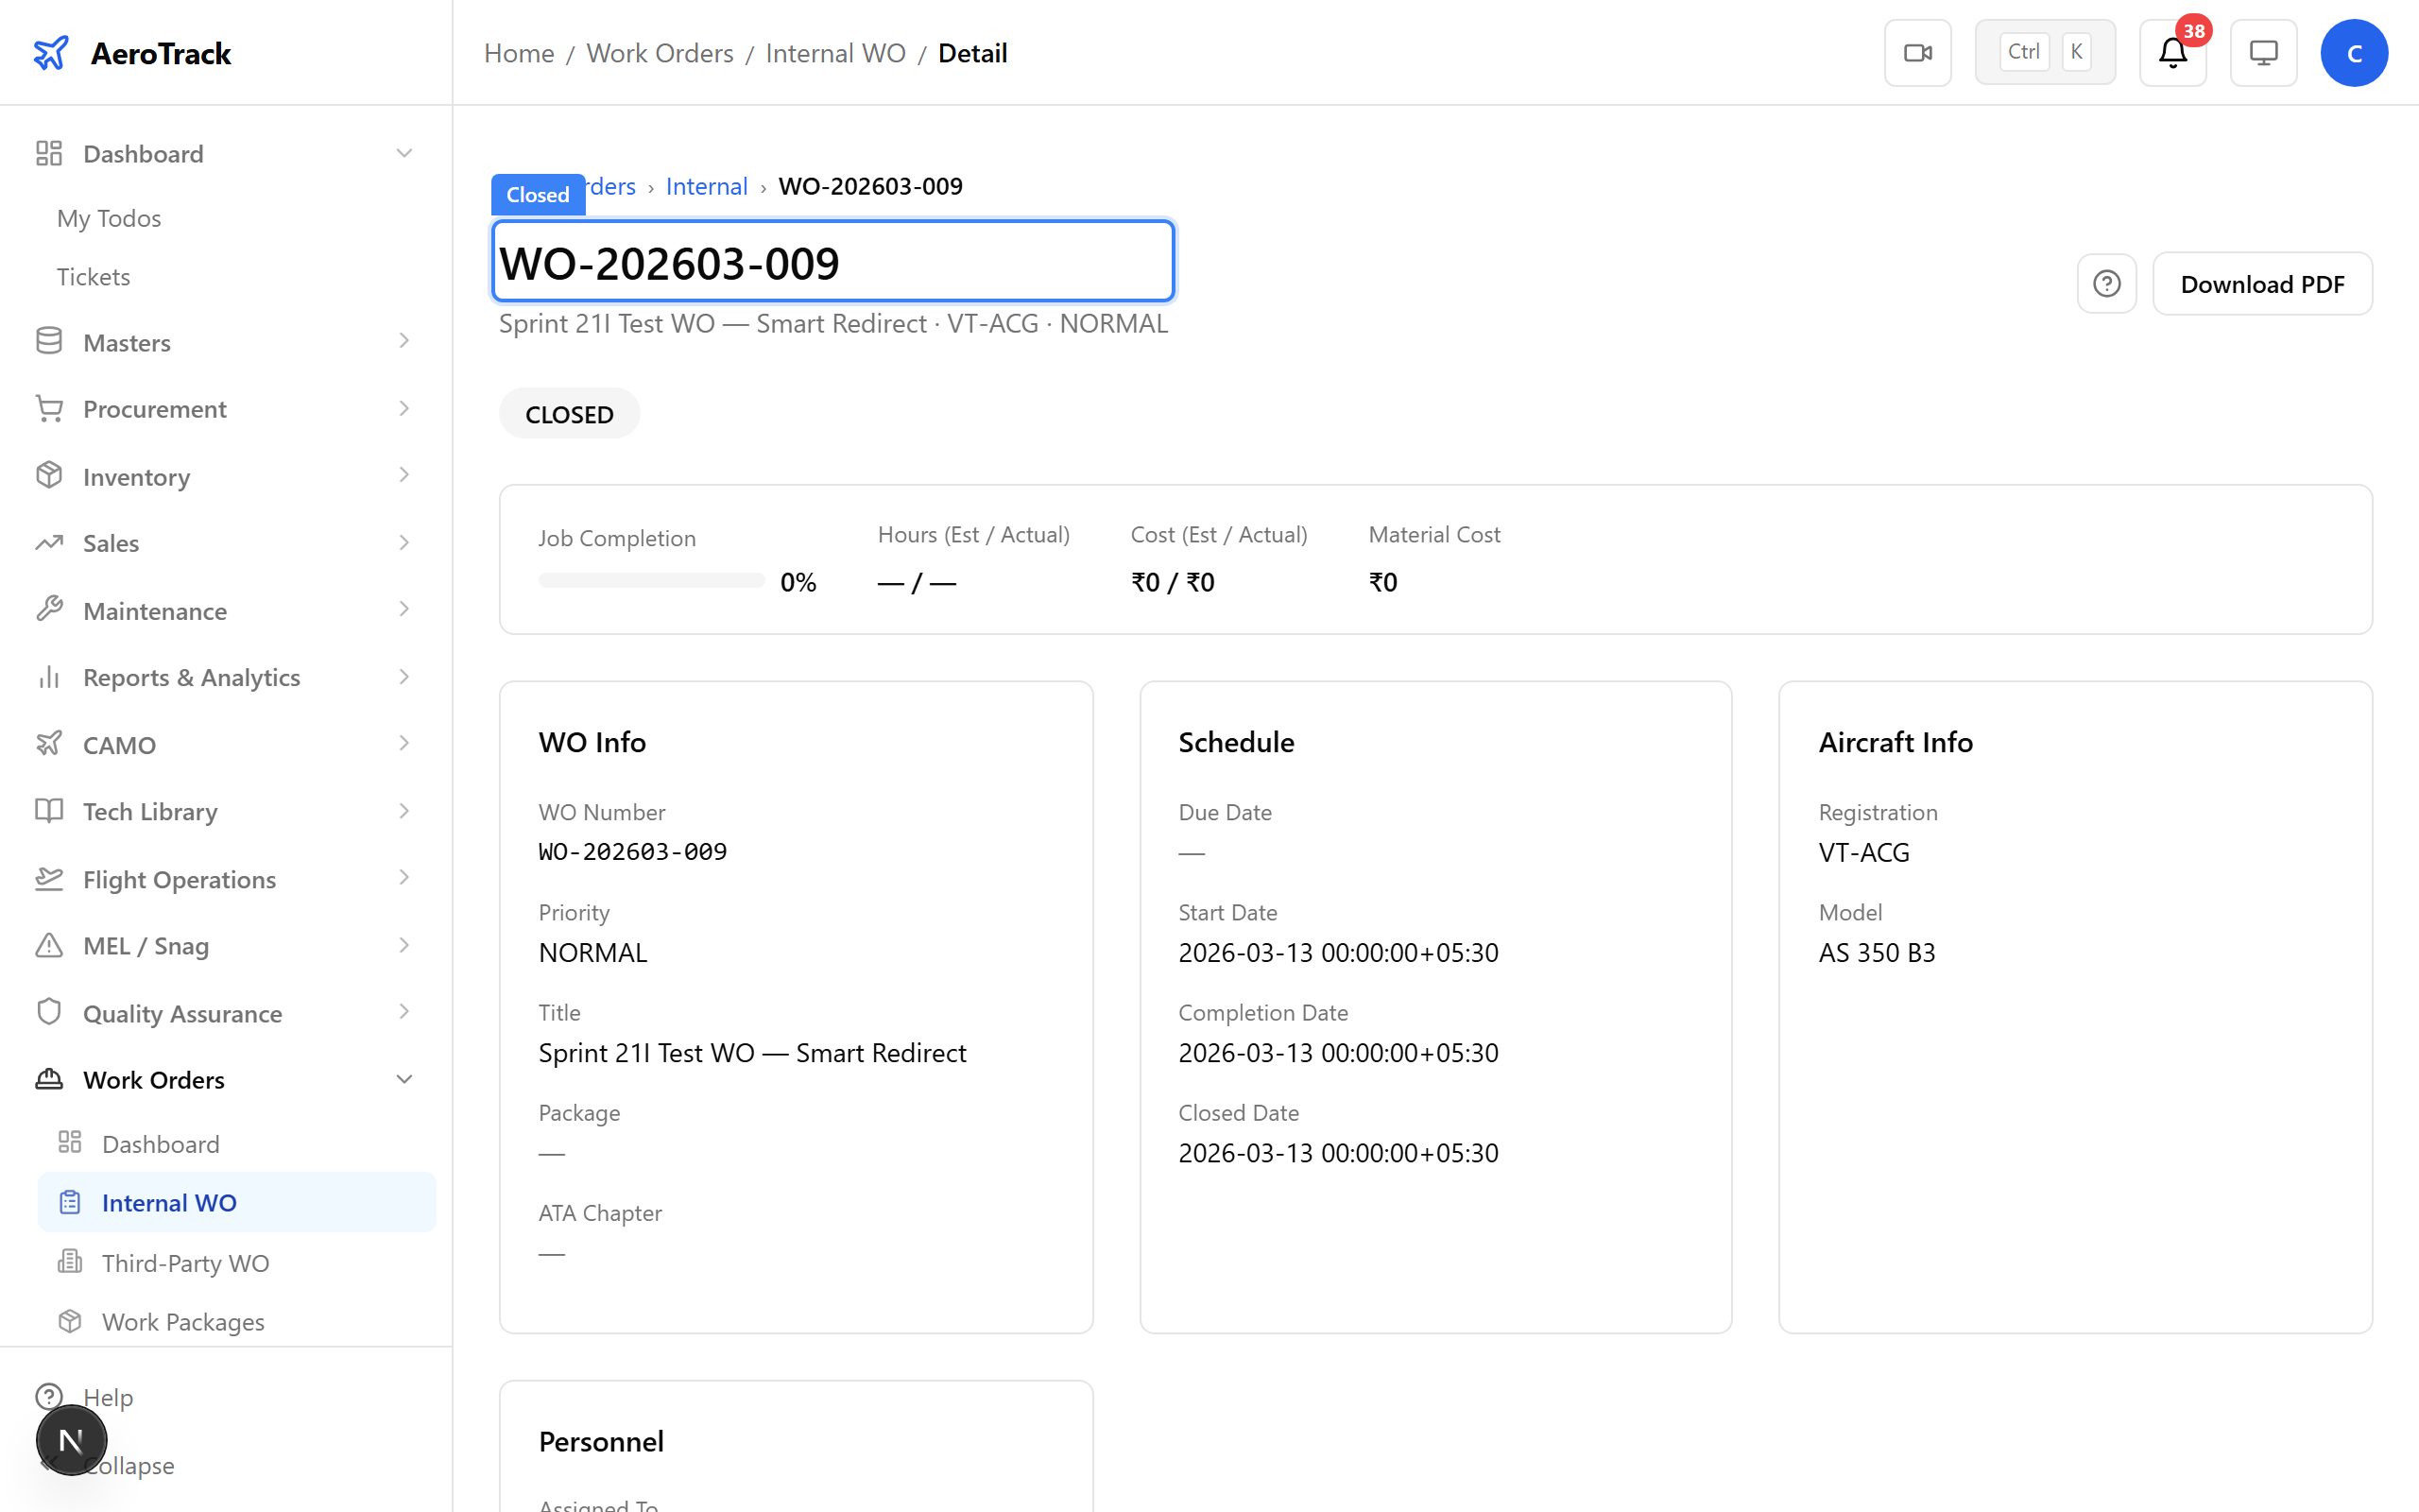Click the monitor display icon in top bar
Viewport: 2419px width, 1512px height.
coord(2263,52)
